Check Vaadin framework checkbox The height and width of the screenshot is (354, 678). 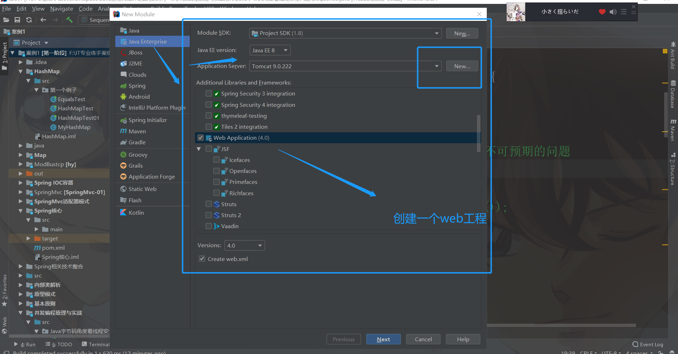click(x=209, y=226)
